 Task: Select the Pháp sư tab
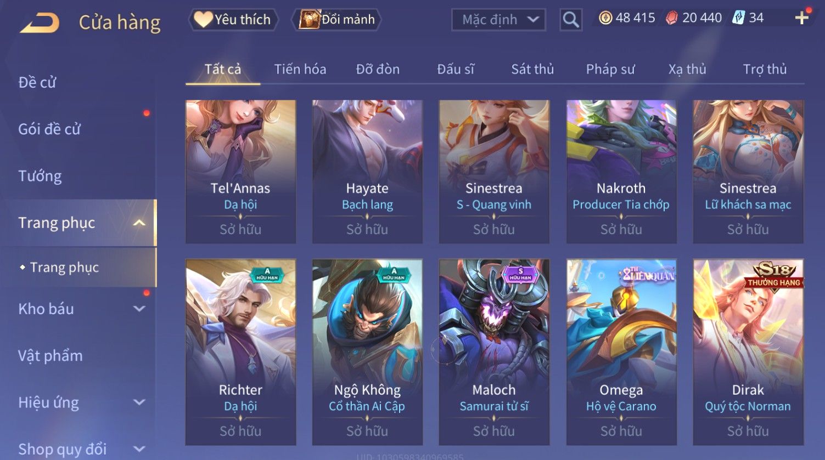click(x=610, y=69)
